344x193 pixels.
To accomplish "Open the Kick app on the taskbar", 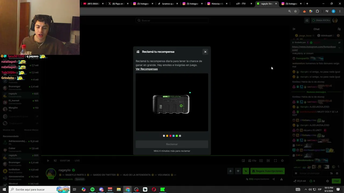I will click(x=163, y=190).
